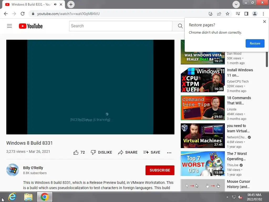
Task: Click 18 Commands That Will... title
Action: 239,100
